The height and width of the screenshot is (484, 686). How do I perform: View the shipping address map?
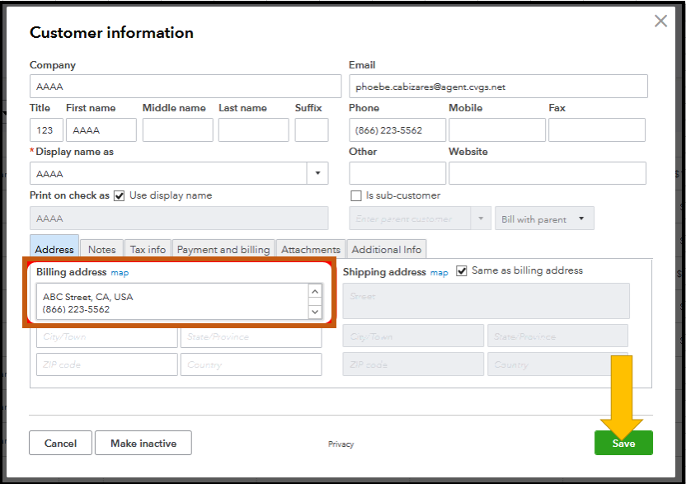(x=439, y=272)
